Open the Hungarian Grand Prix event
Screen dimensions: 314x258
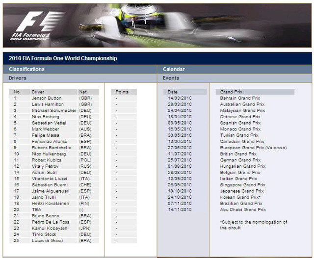pyautogui.click(x=243, y=166)
